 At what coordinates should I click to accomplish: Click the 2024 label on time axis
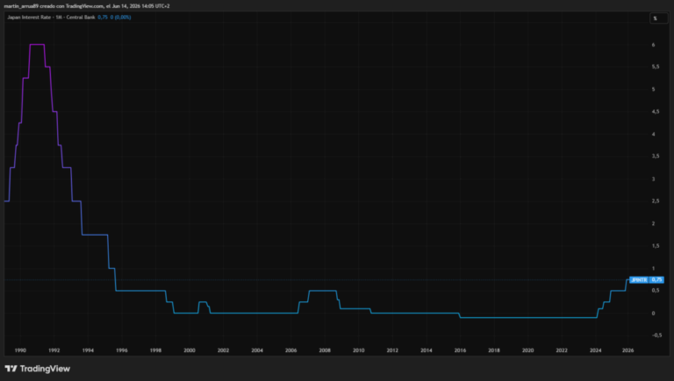click(x=595, y=350)
